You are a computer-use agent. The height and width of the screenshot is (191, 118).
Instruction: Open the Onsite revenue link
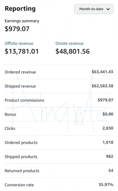[69, 44]
